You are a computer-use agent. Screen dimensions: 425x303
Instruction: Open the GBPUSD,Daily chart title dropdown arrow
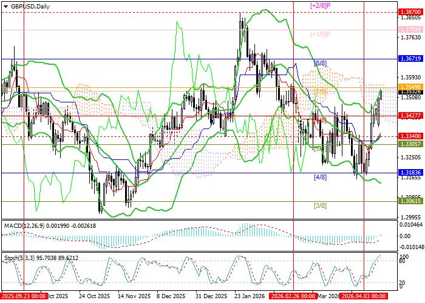tap(5, 7)
